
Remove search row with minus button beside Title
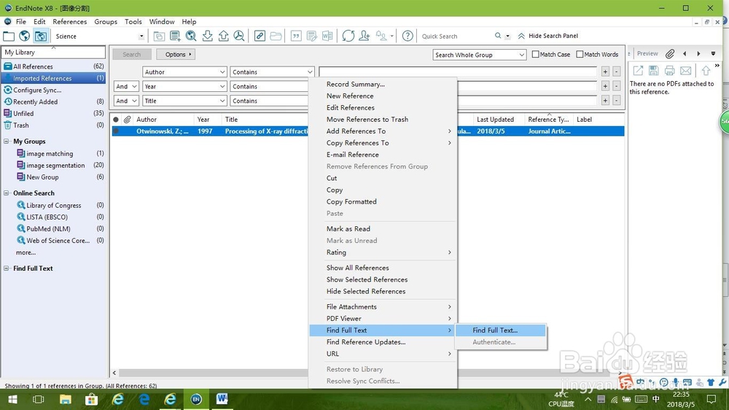[x=616, y=101]
